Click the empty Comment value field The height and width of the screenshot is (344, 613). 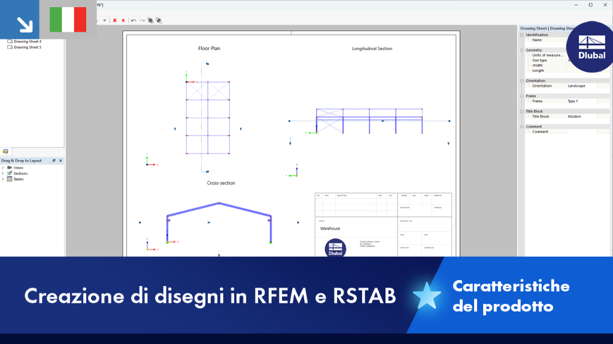pos(582,132)
